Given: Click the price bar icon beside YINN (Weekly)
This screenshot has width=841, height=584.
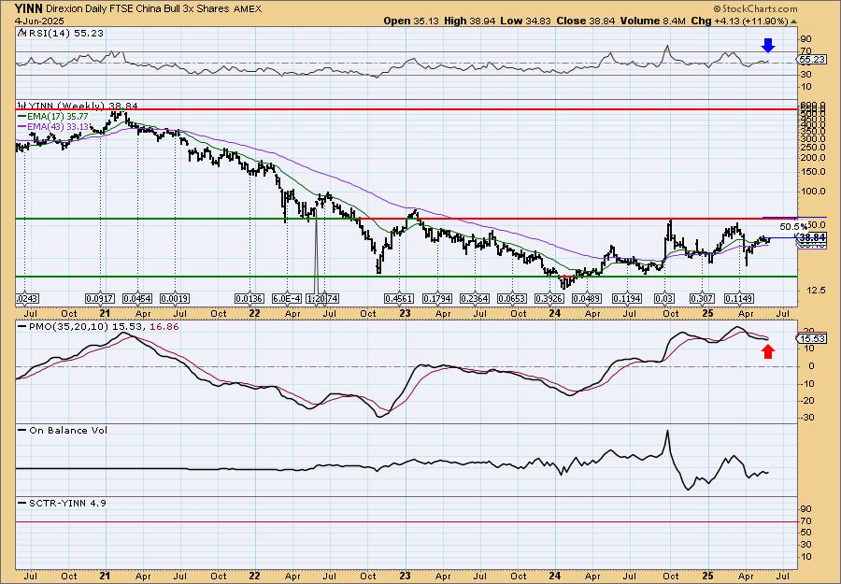Looking at the screenshot, I should pos(21,107).
